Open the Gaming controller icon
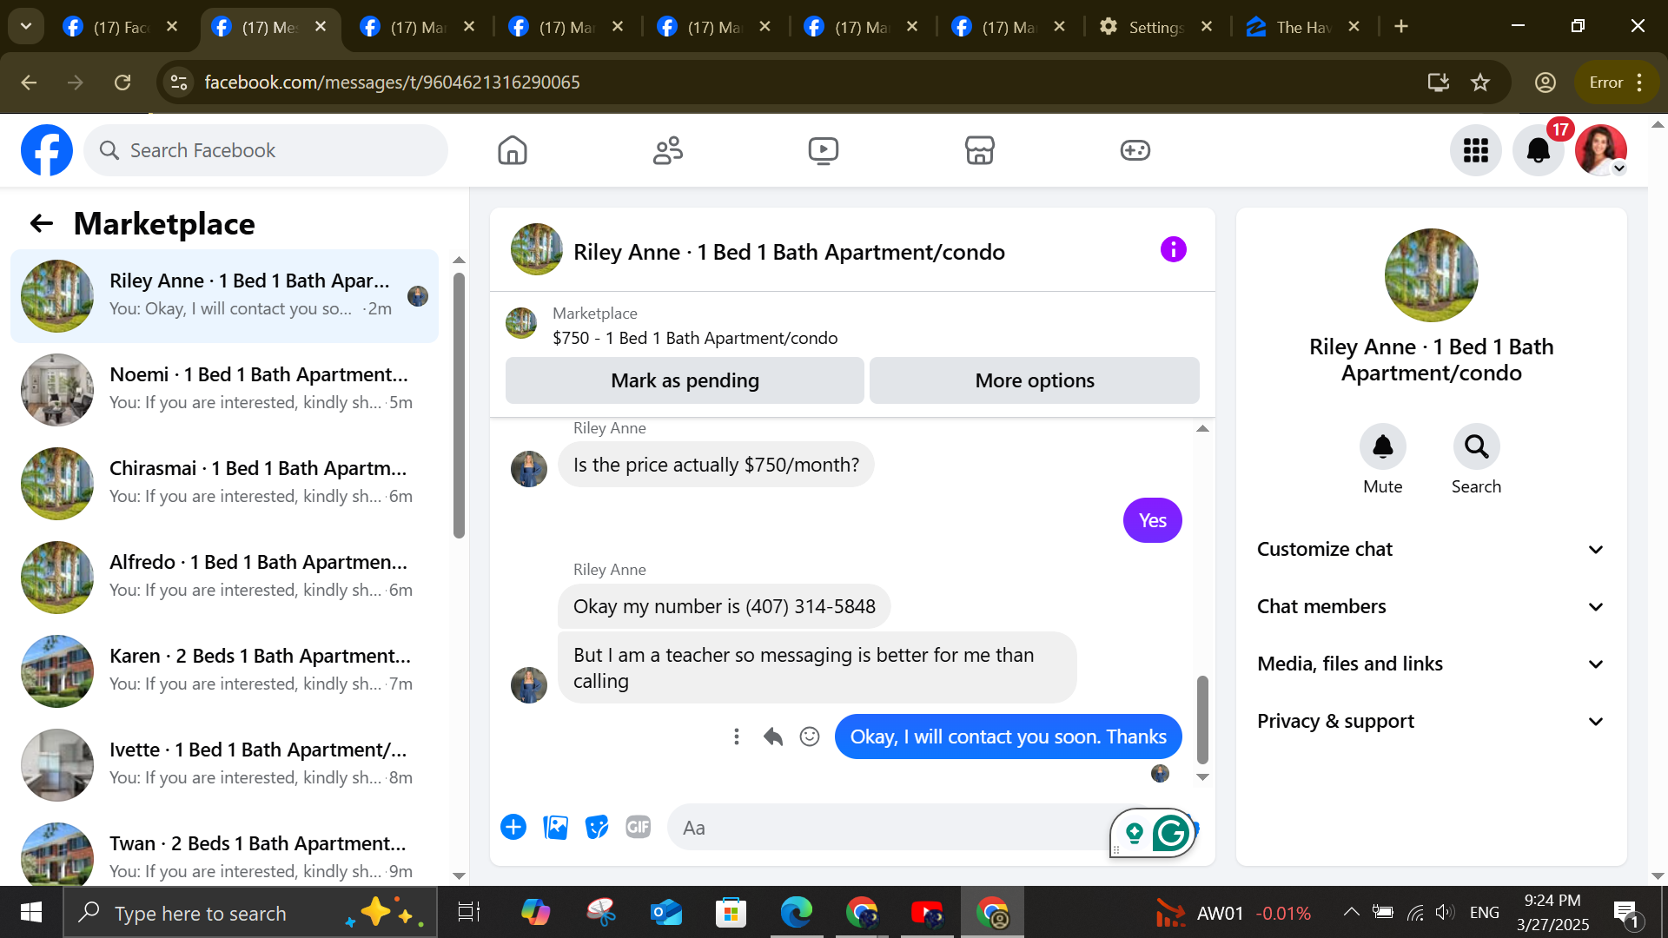1668x938 pixels. pyautogui.click(x=1135, y=150)
